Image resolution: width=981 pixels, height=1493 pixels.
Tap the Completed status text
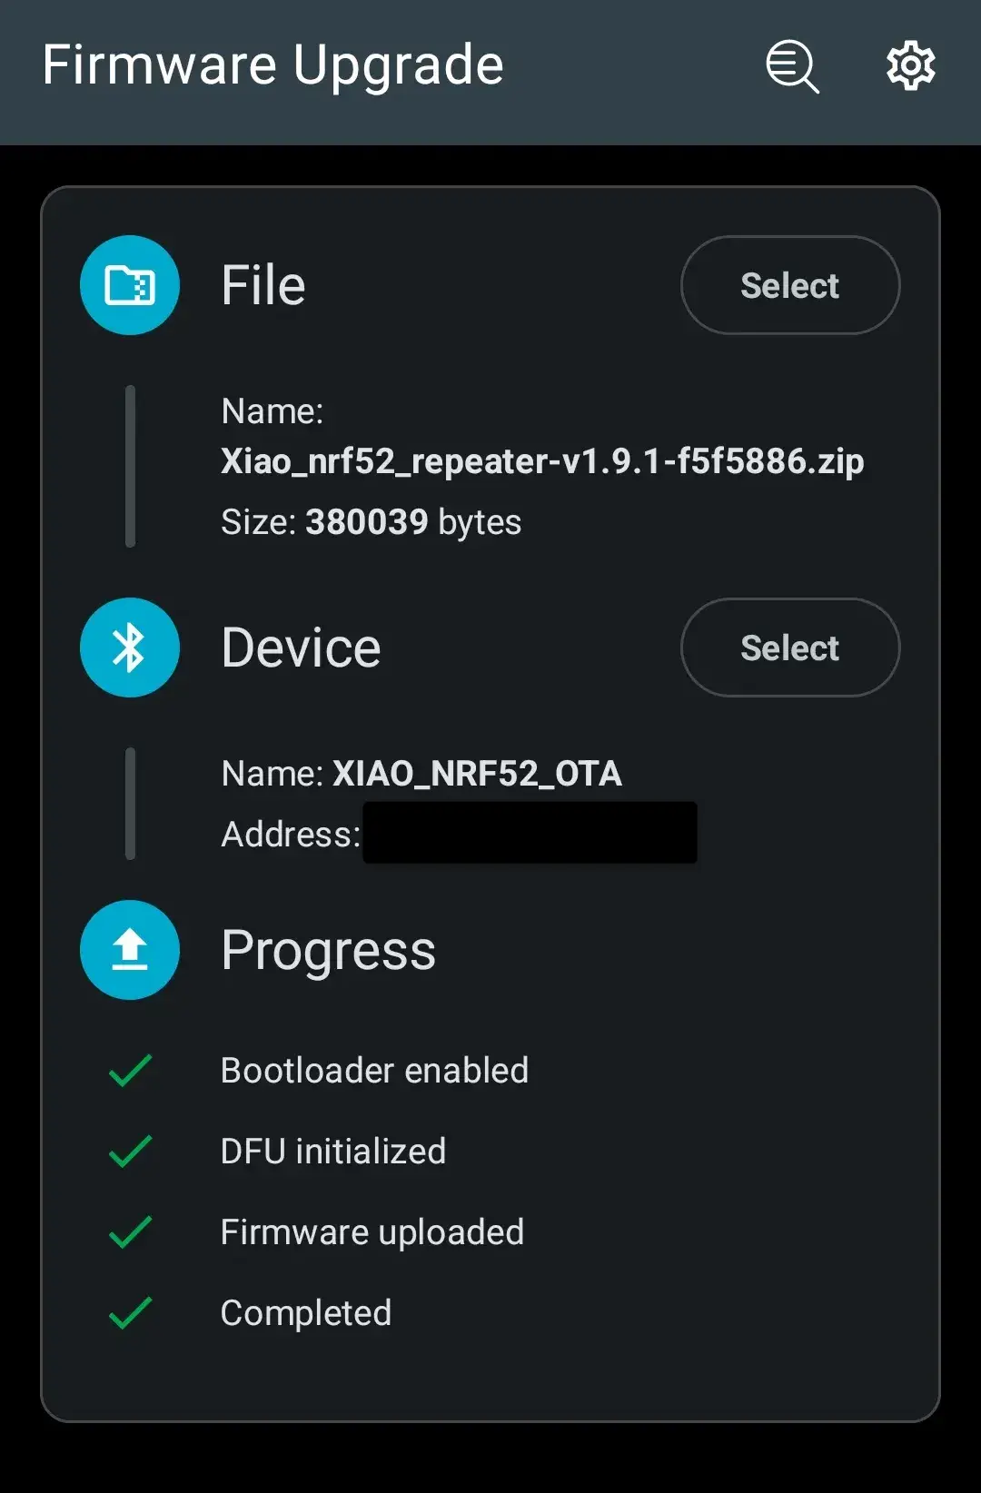coord(306,1313)
